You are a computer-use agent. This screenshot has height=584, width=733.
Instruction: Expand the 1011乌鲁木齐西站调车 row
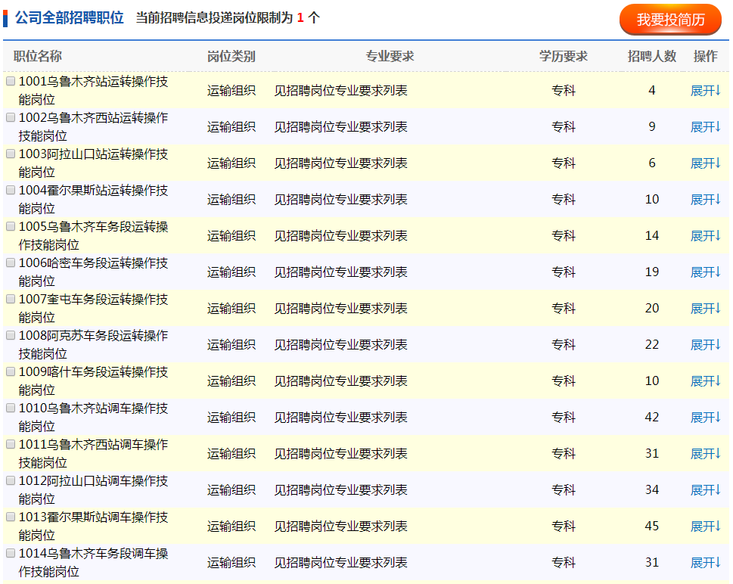pos(705,454)
